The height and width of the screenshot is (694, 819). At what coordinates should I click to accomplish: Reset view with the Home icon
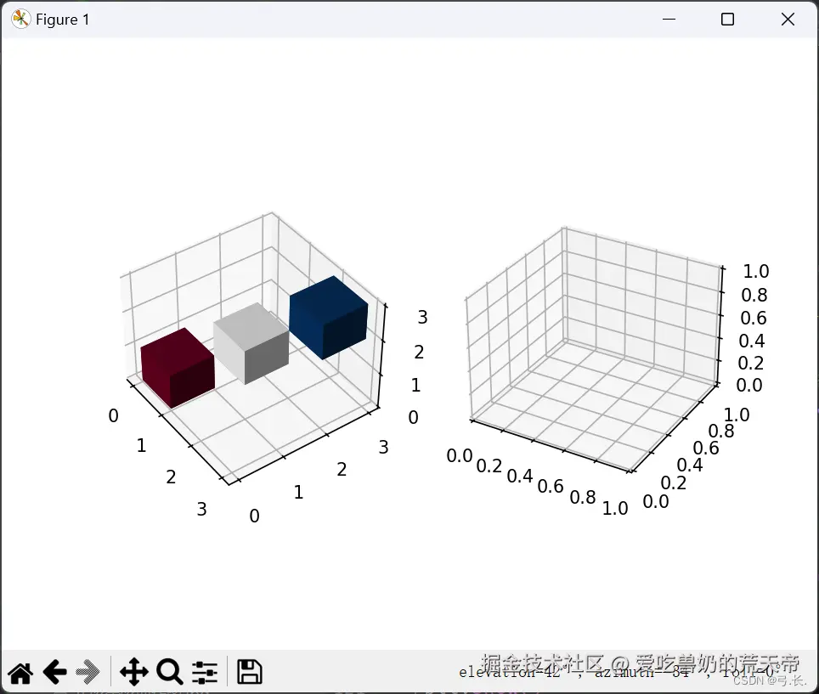pyautogui.click(x=20, y=671)
